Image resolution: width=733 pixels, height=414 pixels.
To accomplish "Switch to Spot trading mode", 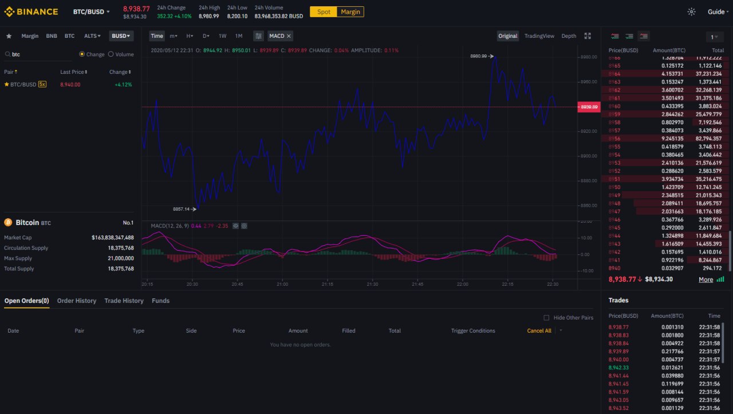I will pyautogui.click(x=324, y=11).
